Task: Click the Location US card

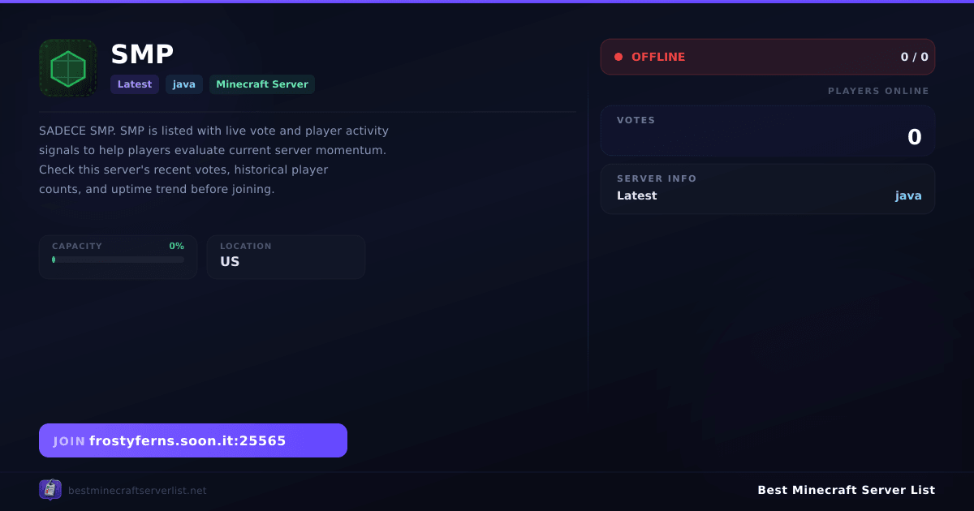Action: click(286, 257)
